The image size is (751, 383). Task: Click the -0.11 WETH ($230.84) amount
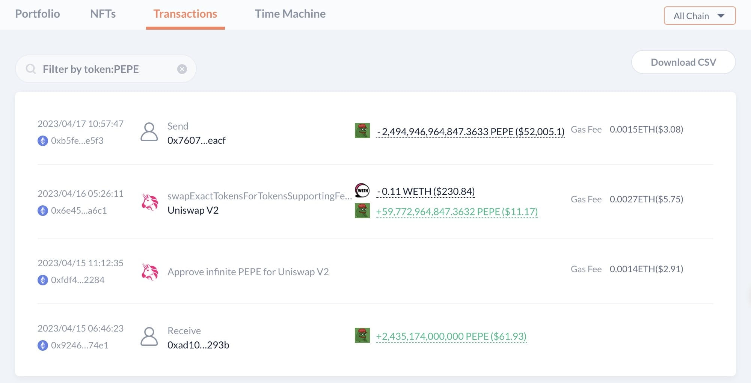click(x=425, y=191)
